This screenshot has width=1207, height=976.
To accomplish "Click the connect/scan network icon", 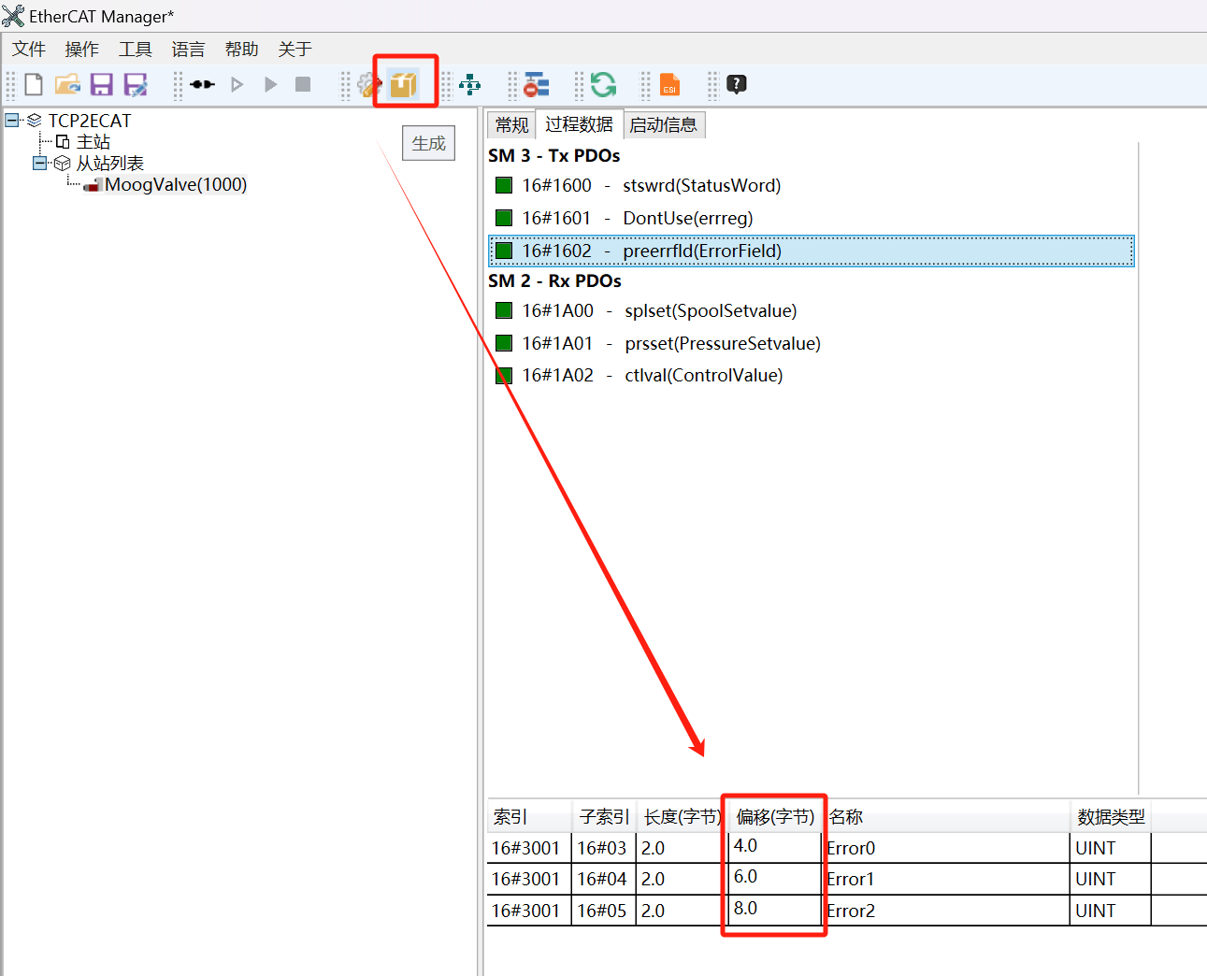I will pyautogui.click(x=202, y=84).
